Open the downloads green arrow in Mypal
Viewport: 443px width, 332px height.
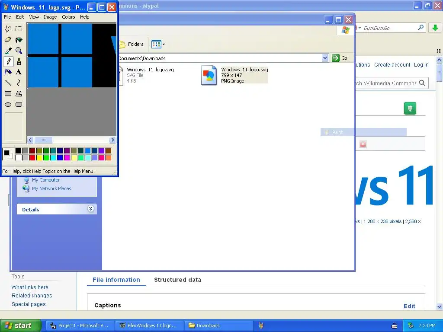tap(435, 28)
